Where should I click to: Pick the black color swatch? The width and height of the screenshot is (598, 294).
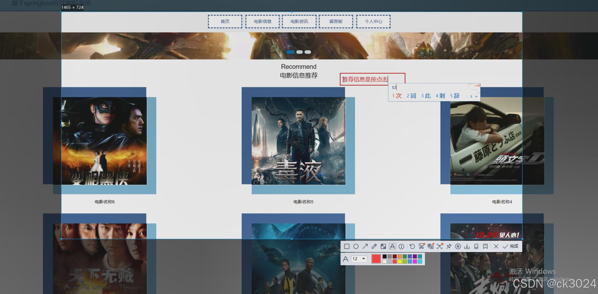(x=384, y=256)
